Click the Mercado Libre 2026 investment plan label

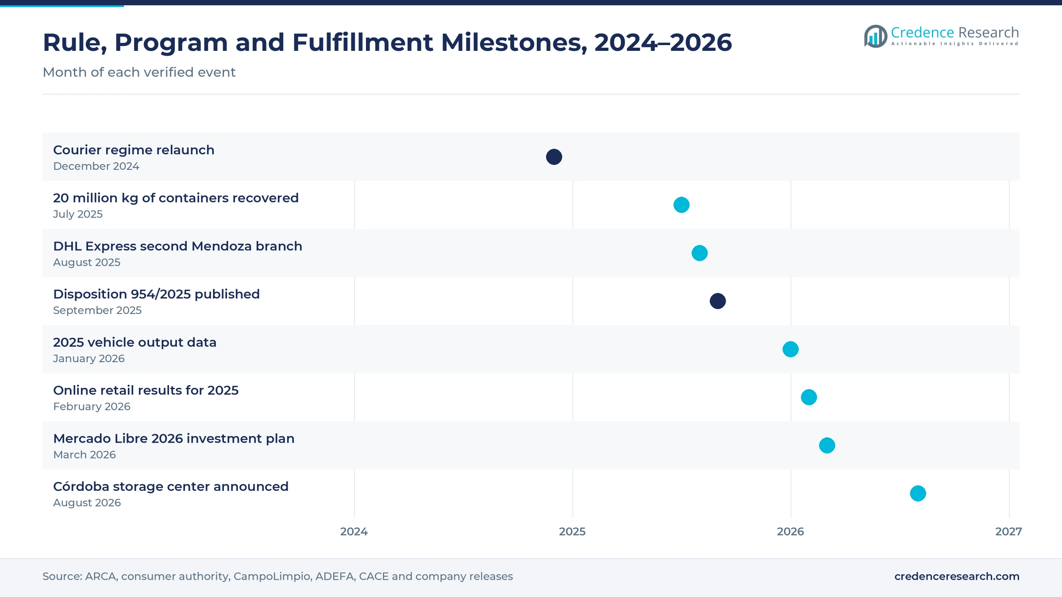click(173, 438)
